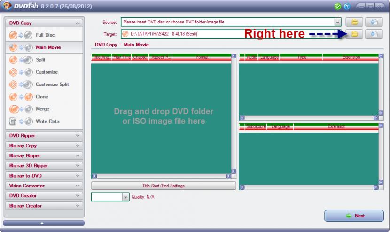Click audio list Type column header
This screenshot has width=390, height=232.
coord(302,57)
